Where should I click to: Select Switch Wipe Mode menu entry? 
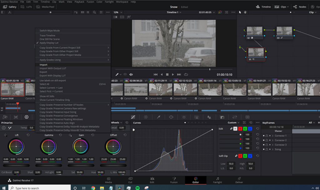point(50,31)
